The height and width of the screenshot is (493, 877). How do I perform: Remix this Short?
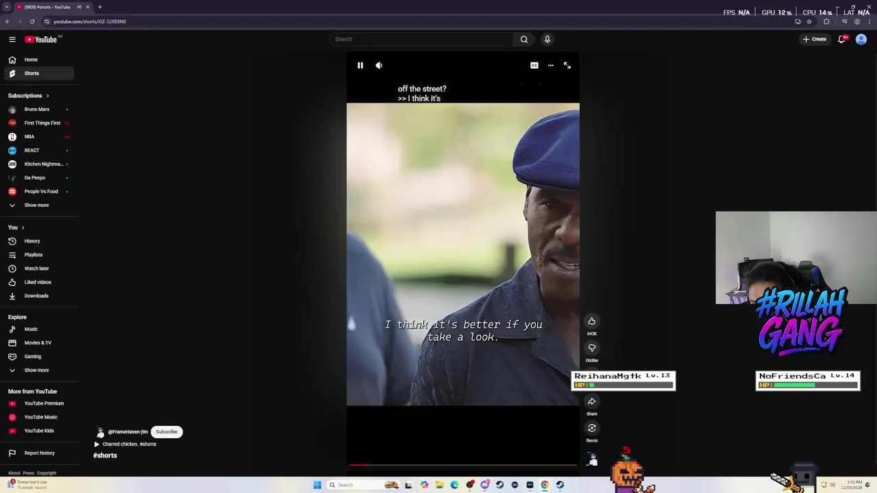pyautogui.click(x=592, y=429)
